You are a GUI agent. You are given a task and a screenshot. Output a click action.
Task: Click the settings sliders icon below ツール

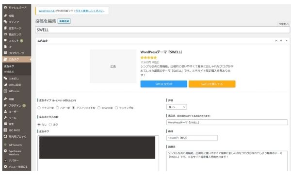[x=5, y=124]
